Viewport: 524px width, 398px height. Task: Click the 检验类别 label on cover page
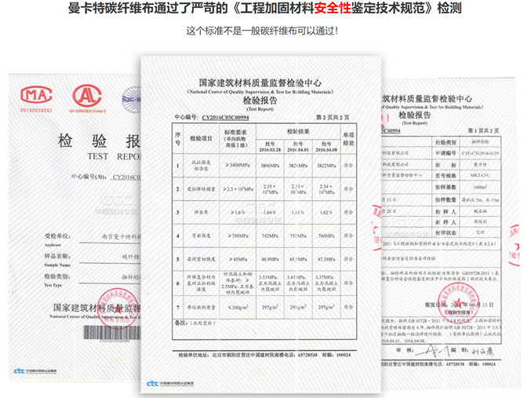pyautogui.click(x=57, y=276)
